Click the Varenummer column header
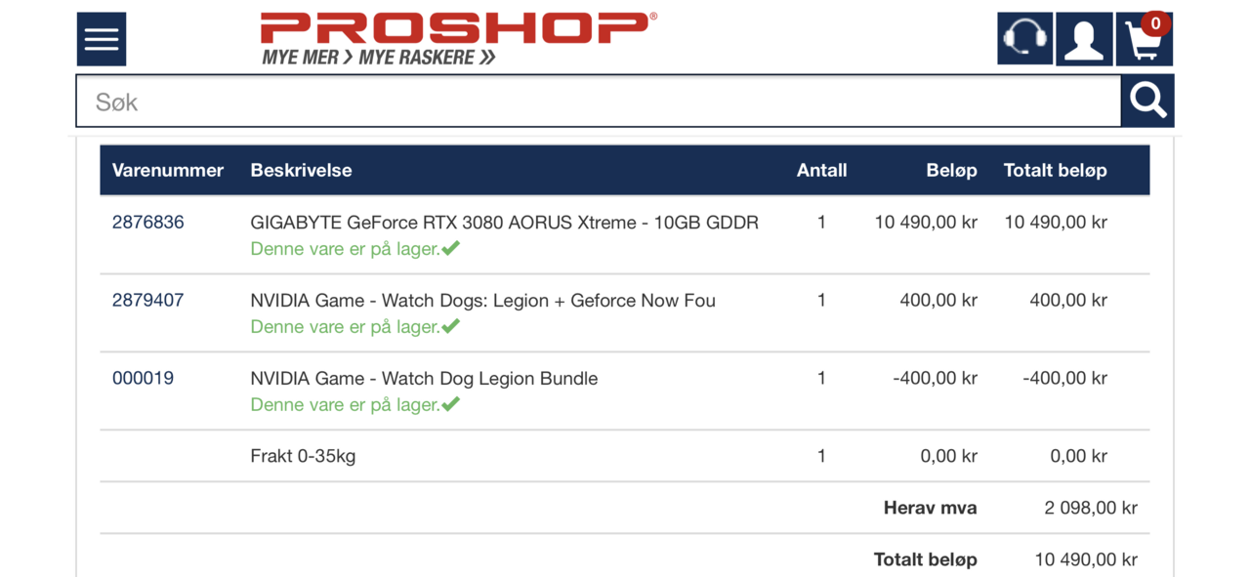This screenshot has height=577, width=1250. [168, 170]
